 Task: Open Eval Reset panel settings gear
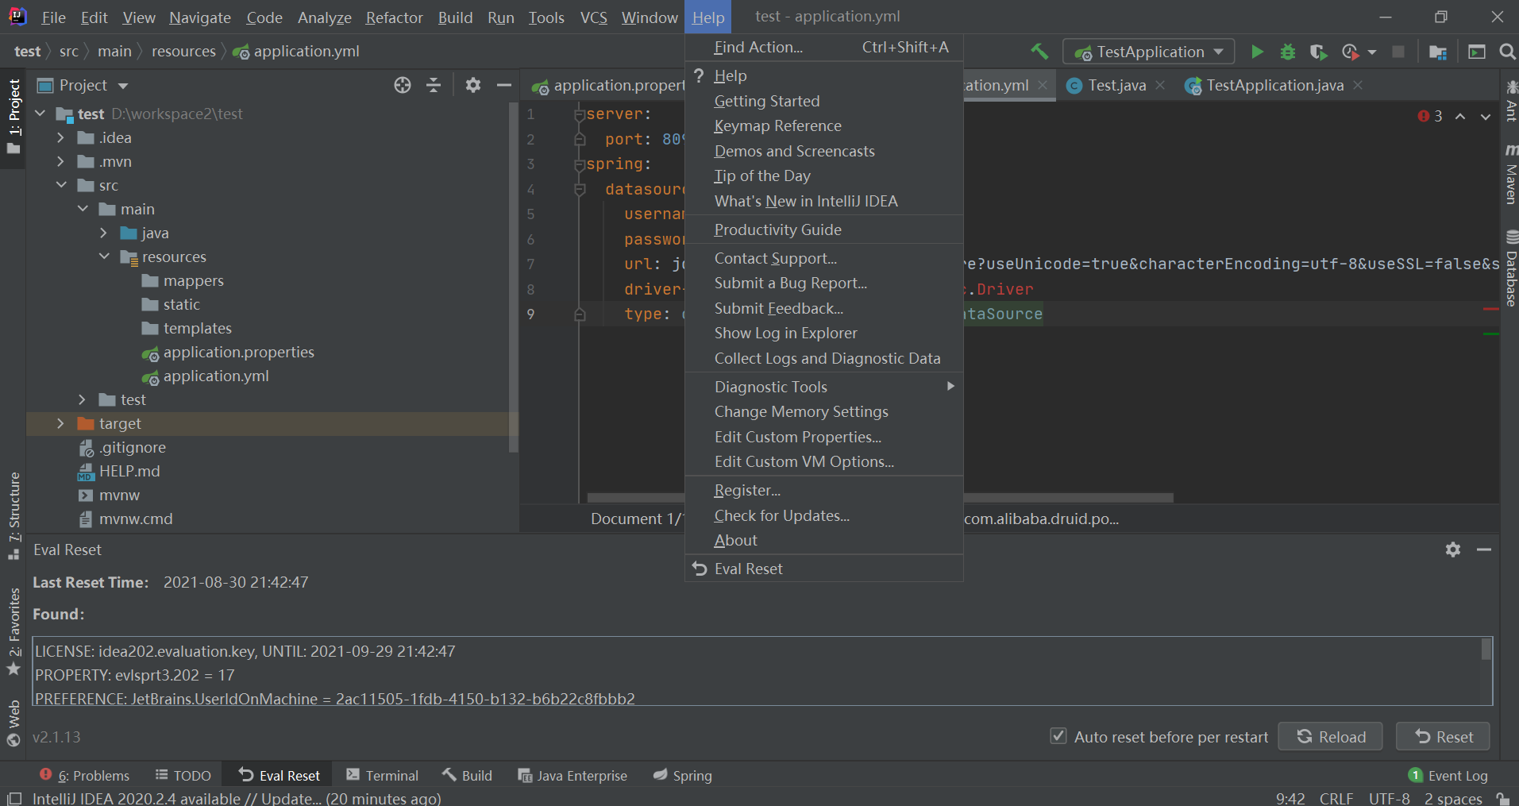1453,550
